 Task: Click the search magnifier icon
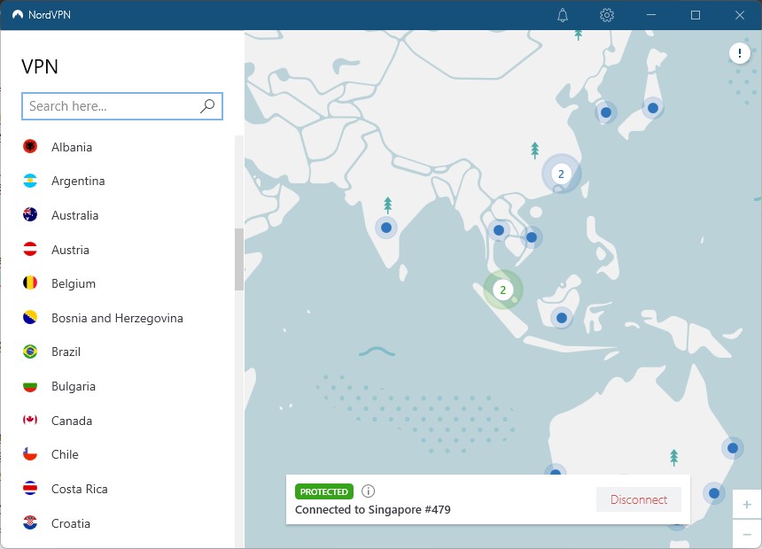point(207,106)
